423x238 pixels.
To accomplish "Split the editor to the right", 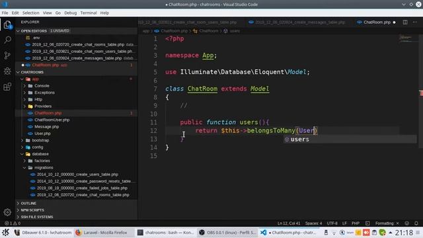I will tap(405, 22).
